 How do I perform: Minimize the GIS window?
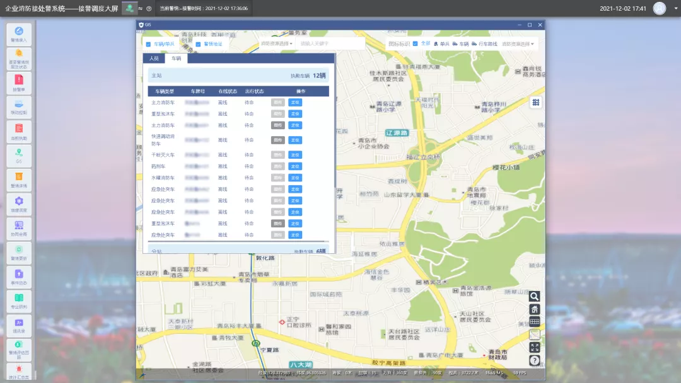[x=520, y=25]
